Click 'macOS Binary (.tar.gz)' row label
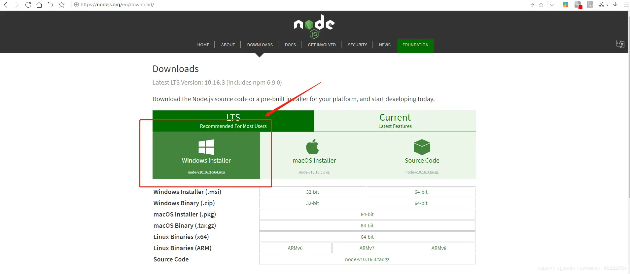630x274 pixels. (185, 226)
